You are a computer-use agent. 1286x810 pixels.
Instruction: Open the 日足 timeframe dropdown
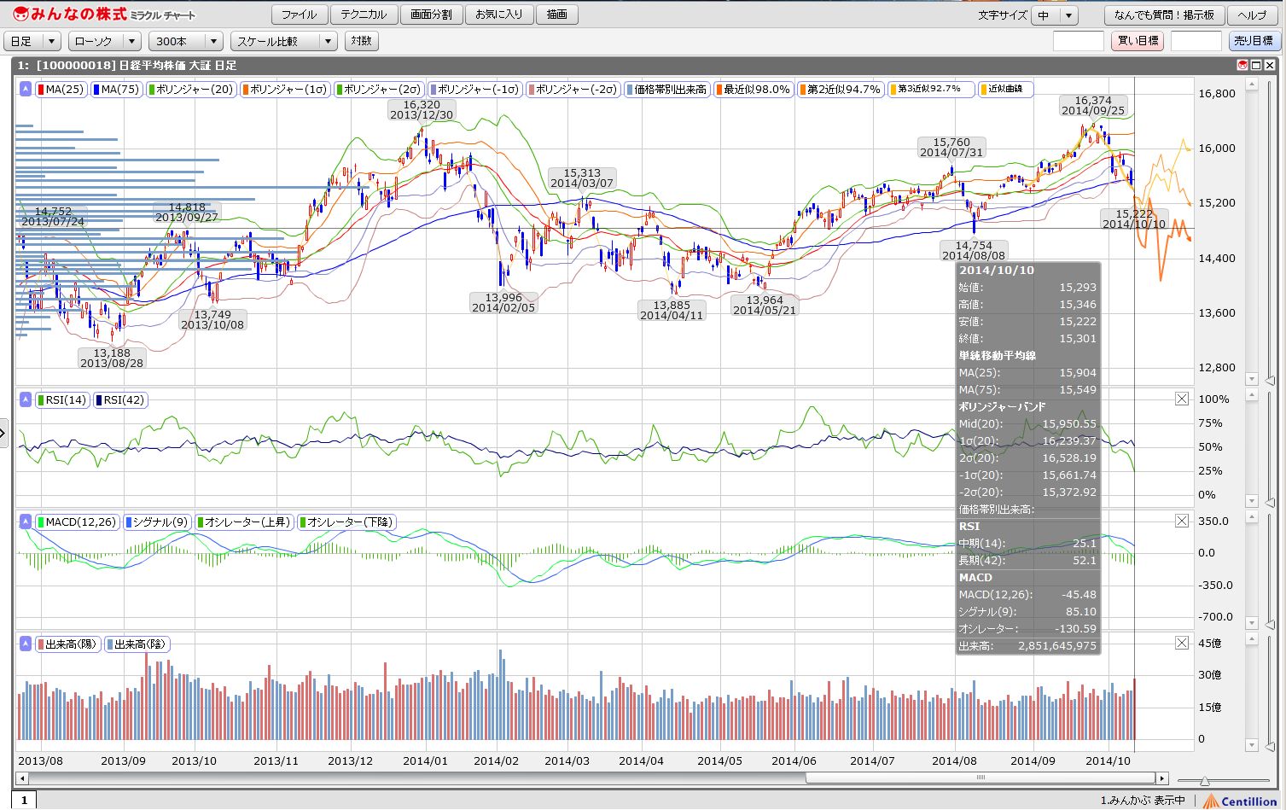[x=32, y=41]
